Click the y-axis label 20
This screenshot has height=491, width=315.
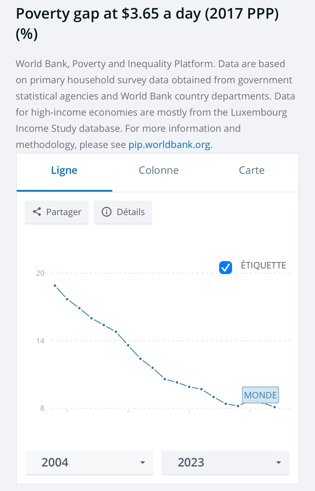(x=40, y=273)
